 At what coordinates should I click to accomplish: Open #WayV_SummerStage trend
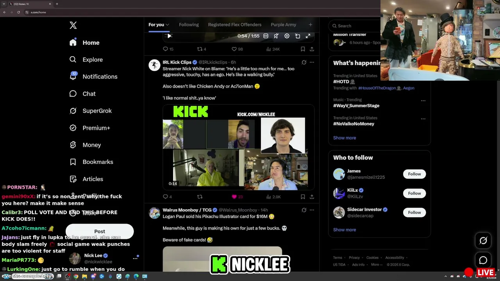tap(356, 106)
